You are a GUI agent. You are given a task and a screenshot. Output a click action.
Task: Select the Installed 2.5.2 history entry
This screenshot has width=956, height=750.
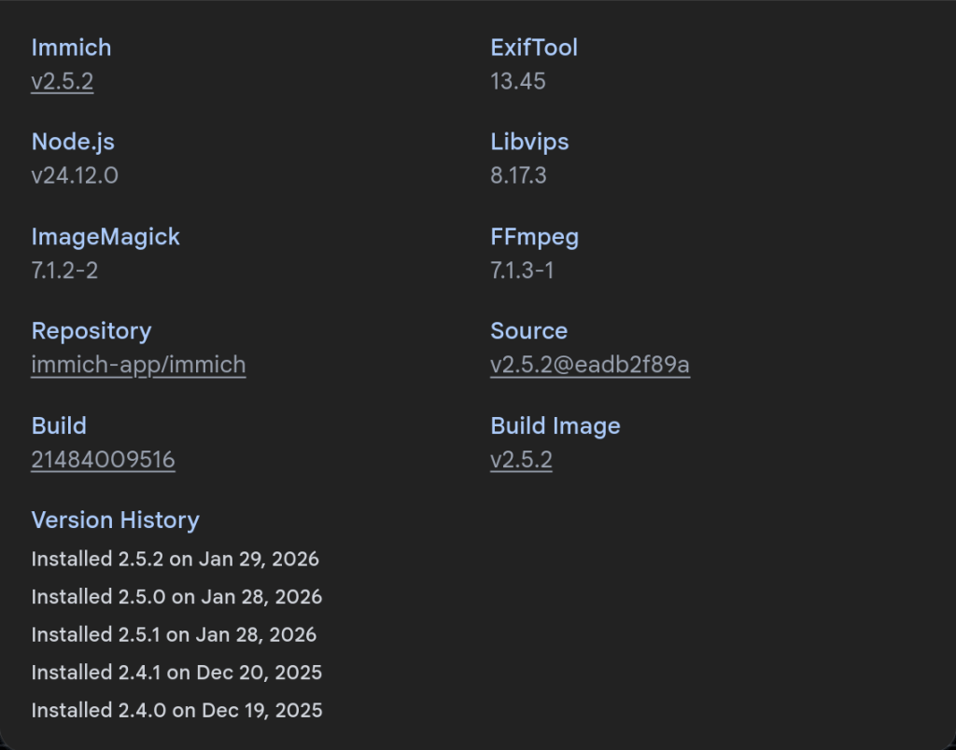point(175,560)
